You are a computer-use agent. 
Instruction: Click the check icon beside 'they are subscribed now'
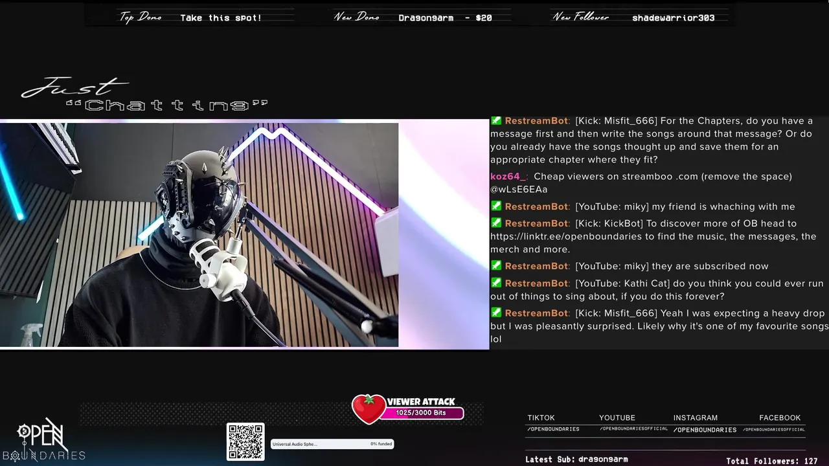click(496, 265)
